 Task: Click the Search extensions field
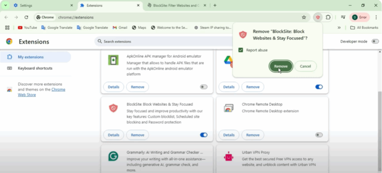pos(163,41)
